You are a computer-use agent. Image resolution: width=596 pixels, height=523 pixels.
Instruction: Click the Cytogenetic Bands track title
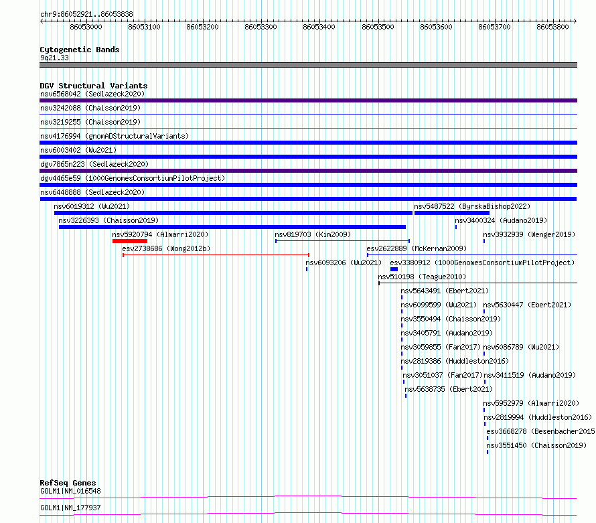point(80,50)
